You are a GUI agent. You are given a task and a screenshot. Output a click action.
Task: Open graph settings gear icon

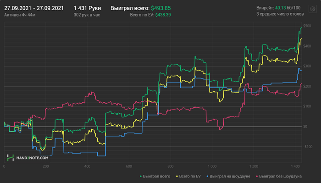tap(312, 9)
